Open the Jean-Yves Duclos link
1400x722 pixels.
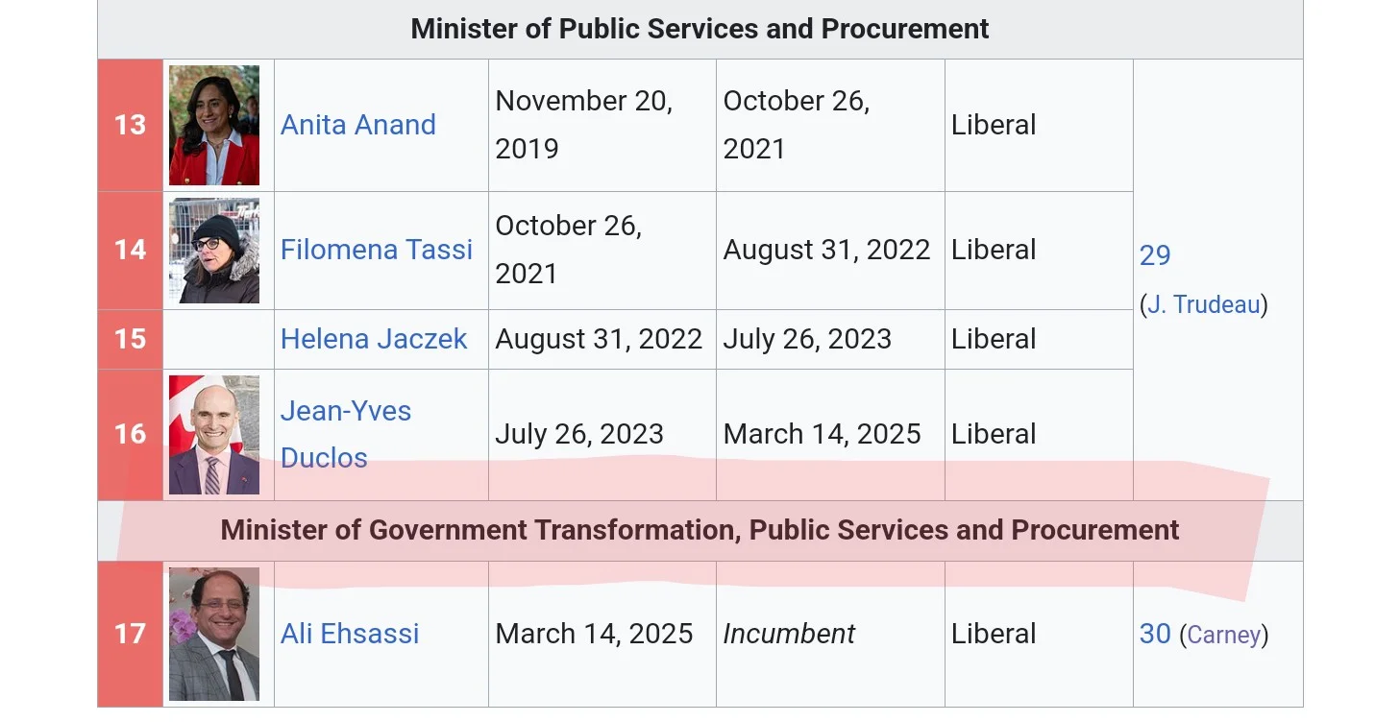(345, 412)
